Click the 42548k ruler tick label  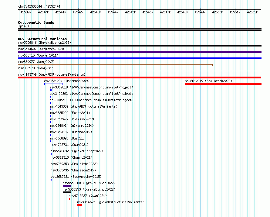183,12
